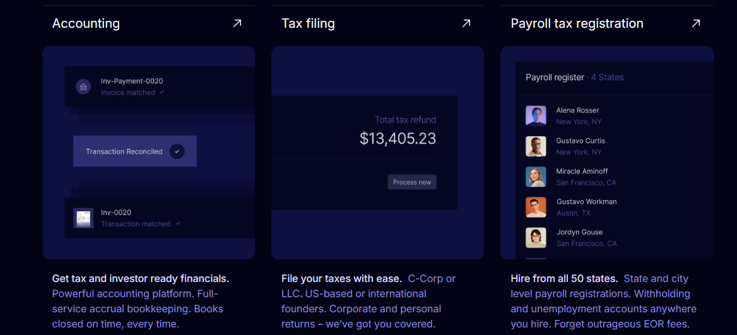Screen dimensions: 737x335
Task: Click the Payroll register title
Action: [x=555, y=77]
